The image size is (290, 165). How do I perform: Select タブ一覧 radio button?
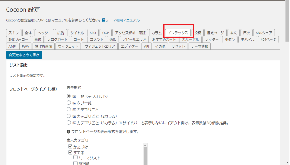click(x=69, y=102)
